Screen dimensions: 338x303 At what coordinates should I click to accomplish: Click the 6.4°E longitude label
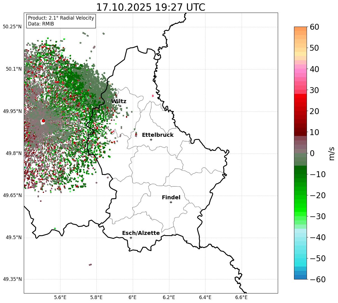tap(205, 297)
